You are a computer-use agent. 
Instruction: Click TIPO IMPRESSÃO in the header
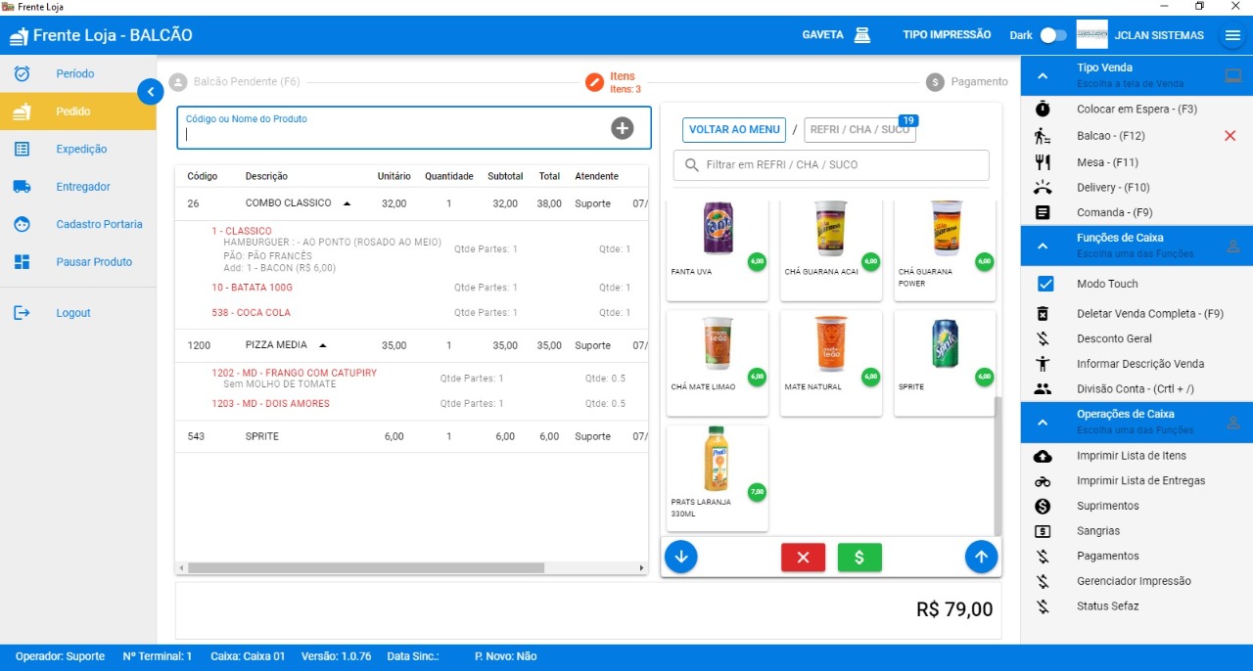pos(946,35)
